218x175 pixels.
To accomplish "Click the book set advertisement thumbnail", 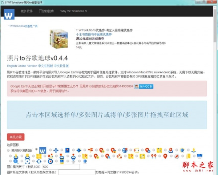I will [x=58, y=39].
